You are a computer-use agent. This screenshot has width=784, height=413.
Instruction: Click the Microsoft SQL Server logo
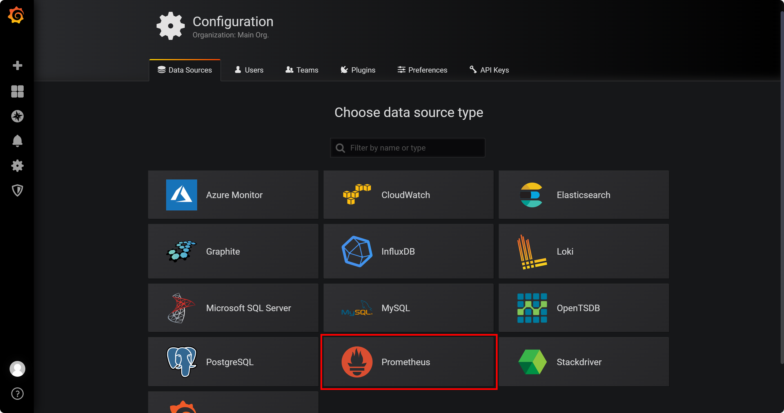(x=181, y=308)
